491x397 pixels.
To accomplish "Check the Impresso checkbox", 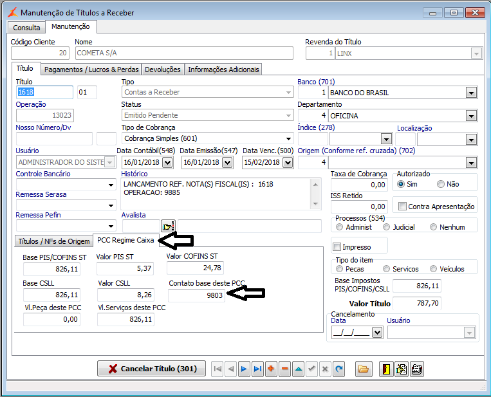I will [x=337, y=246].
